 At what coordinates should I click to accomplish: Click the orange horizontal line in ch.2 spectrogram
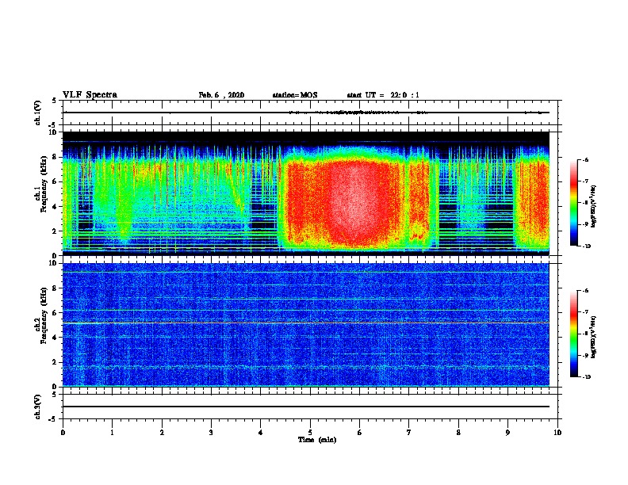[306, 323]
